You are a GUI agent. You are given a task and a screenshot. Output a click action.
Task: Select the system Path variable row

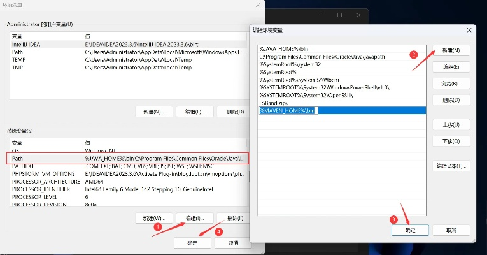point(126,158)
